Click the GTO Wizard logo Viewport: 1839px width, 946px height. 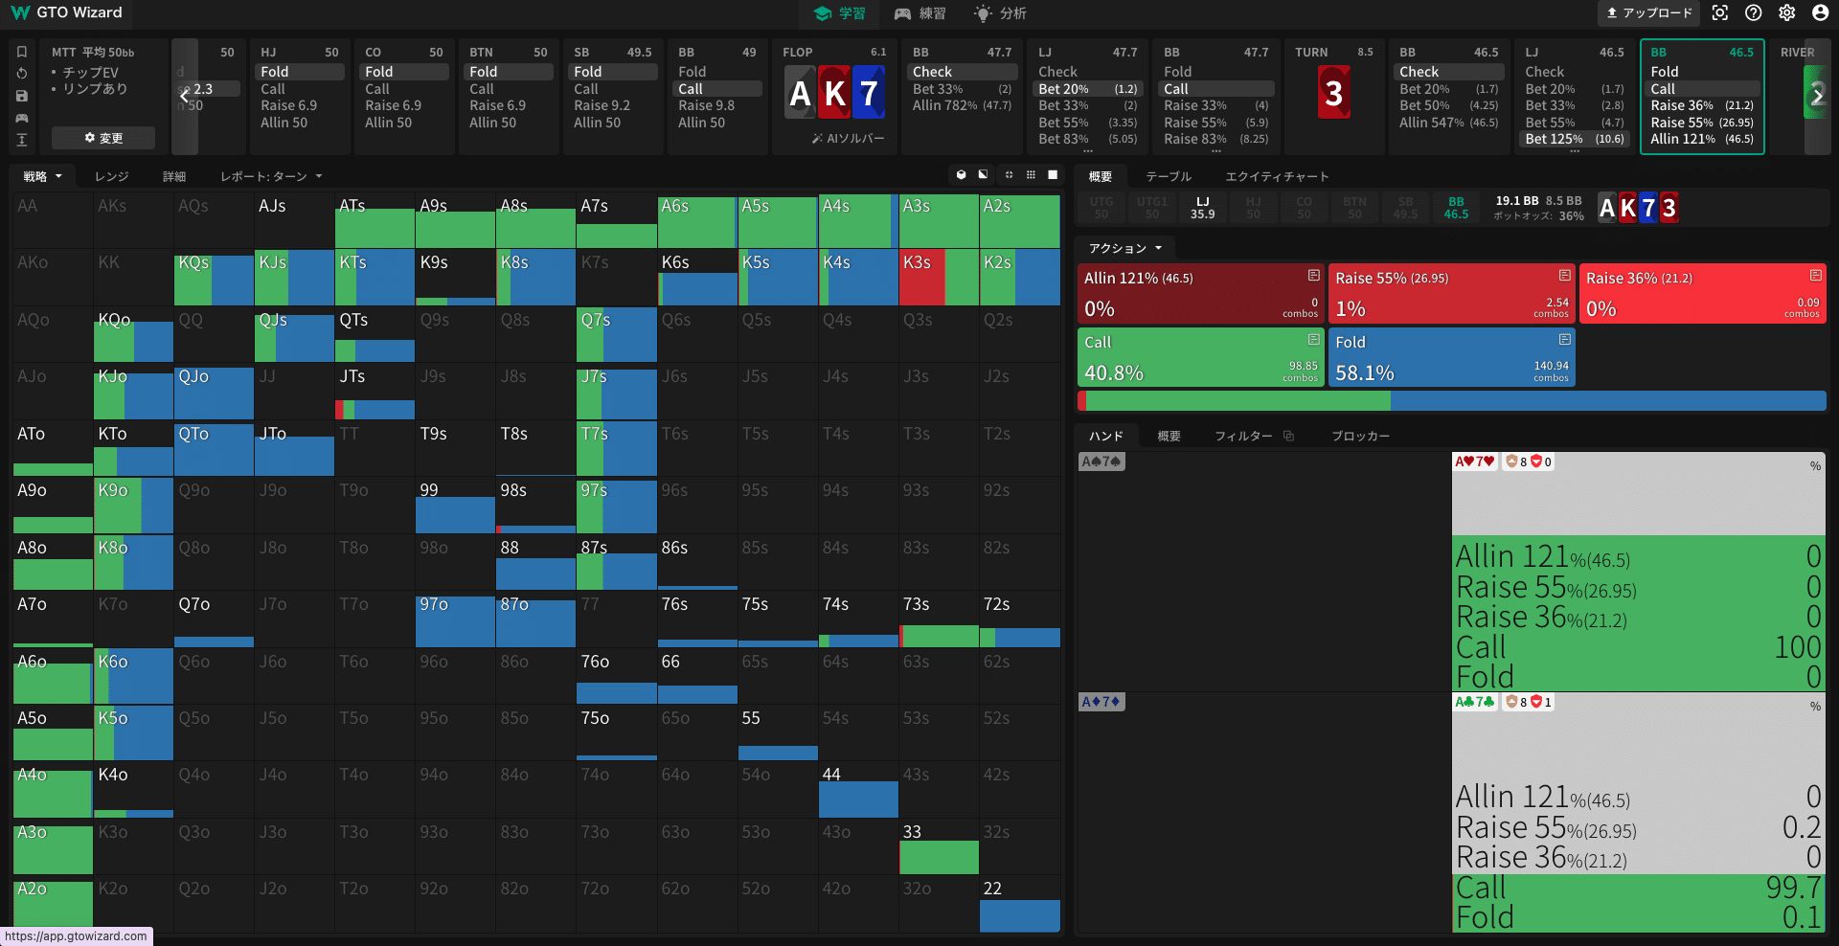click(x=66, y=12)
